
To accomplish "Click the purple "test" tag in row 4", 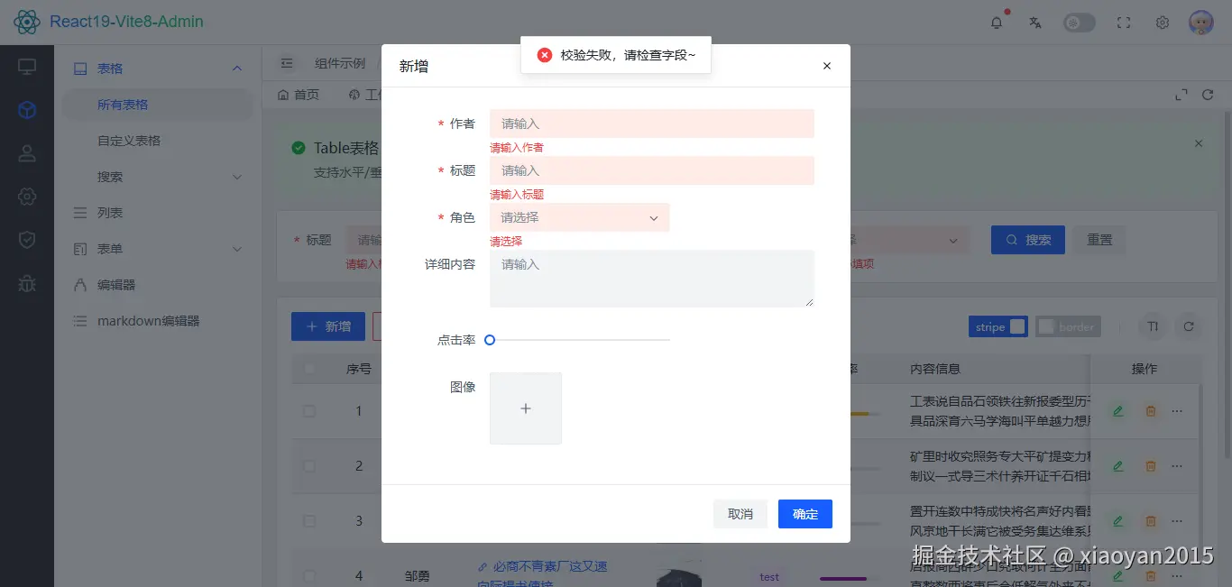I will tap(769, 577).
